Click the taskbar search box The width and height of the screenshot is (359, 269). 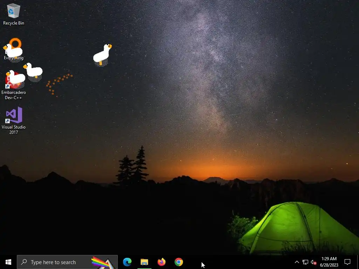(x=67, y=262)
